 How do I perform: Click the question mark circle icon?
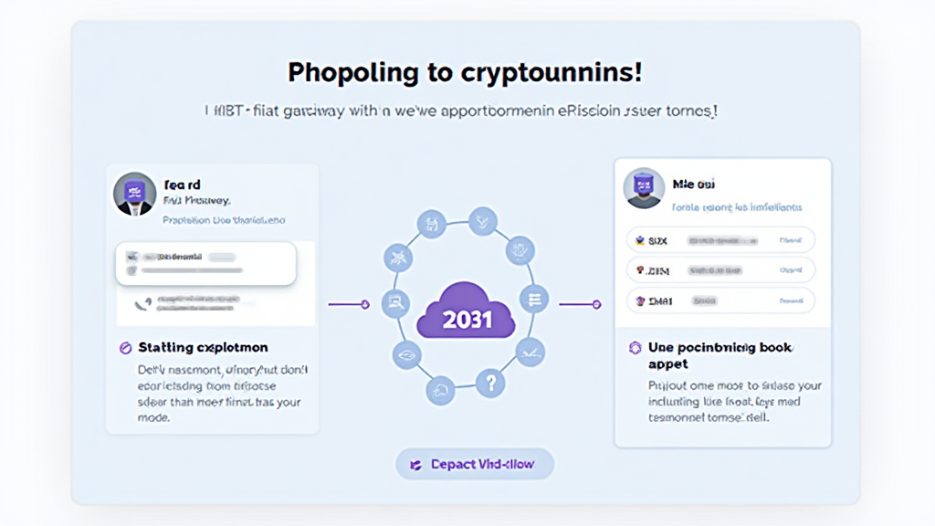pos(490,384)
